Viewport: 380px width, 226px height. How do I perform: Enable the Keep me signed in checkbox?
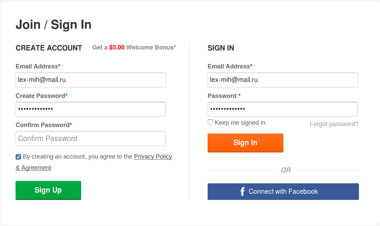coord(210,122)
